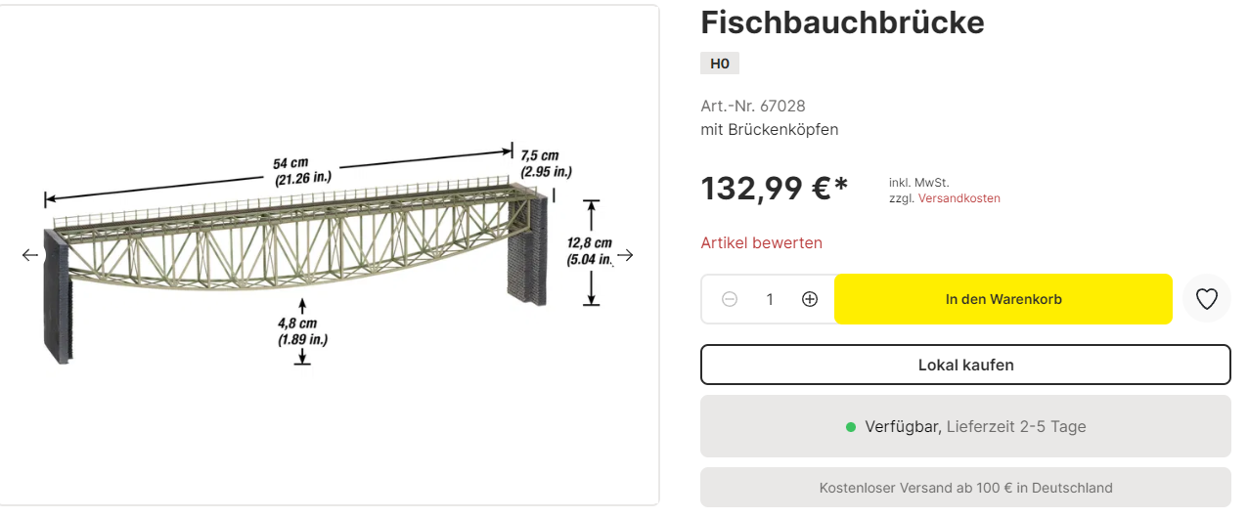Increase quantity with the plus icon

(x=810, y=299)
